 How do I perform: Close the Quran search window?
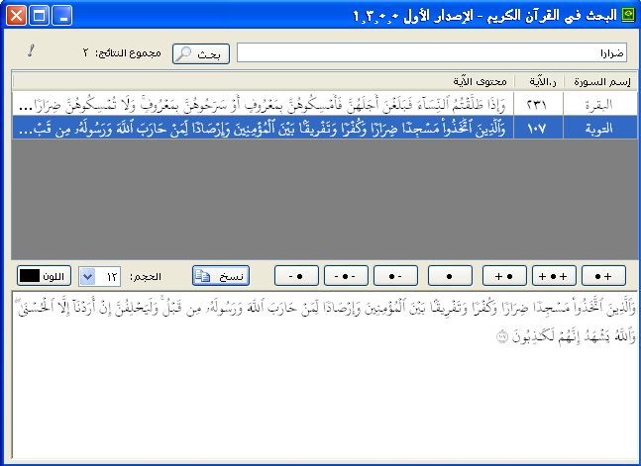(17, 17)
